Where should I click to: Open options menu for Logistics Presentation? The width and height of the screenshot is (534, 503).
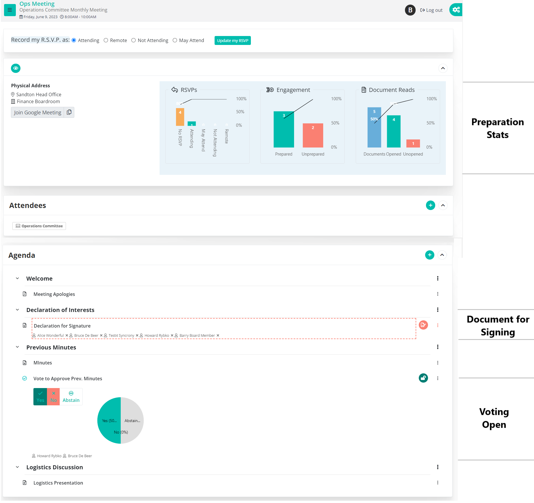click(438, 483)
